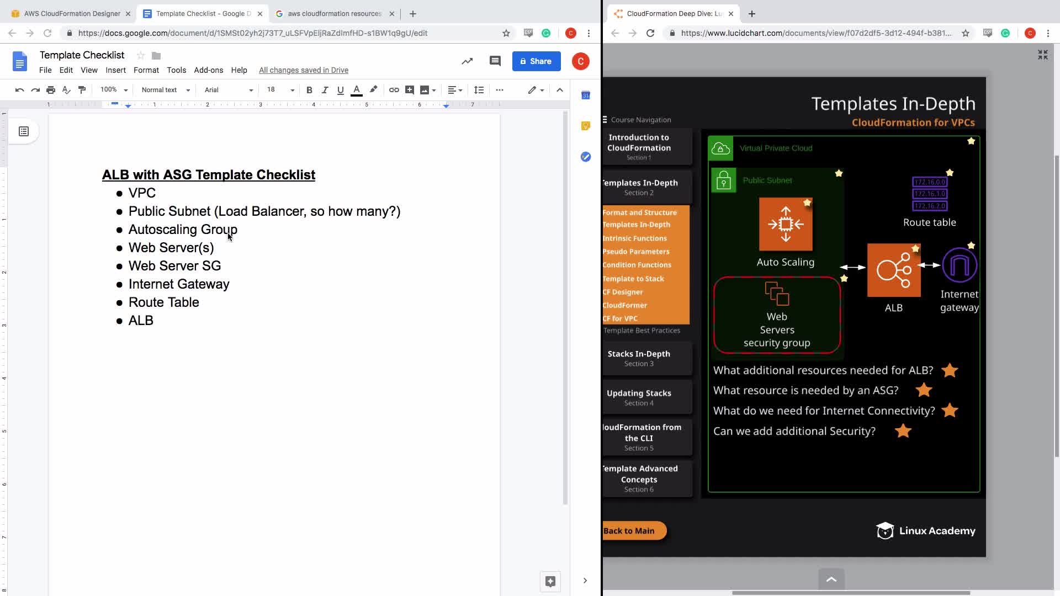Open the zoom level dropdown
The image size is (1060, 596).
(x=114, y=90)
